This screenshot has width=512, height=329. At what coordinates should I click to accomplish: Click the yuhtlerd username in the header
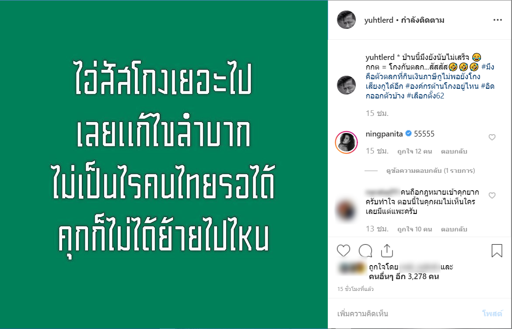pyautogui.click(x=379, y=20)
